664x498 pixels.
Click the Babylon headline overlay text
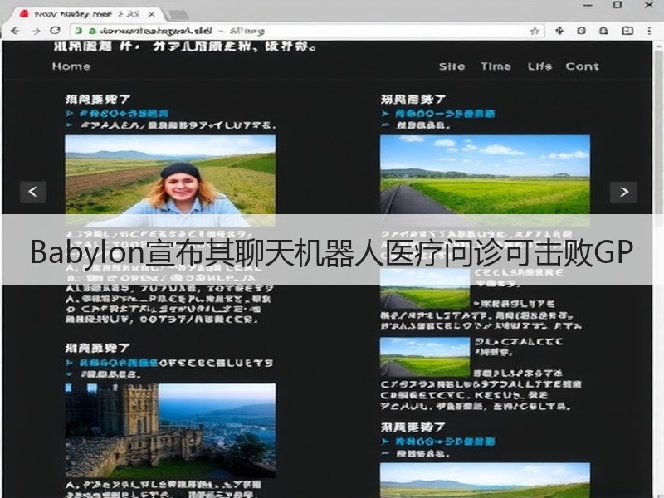click(331, 252)
